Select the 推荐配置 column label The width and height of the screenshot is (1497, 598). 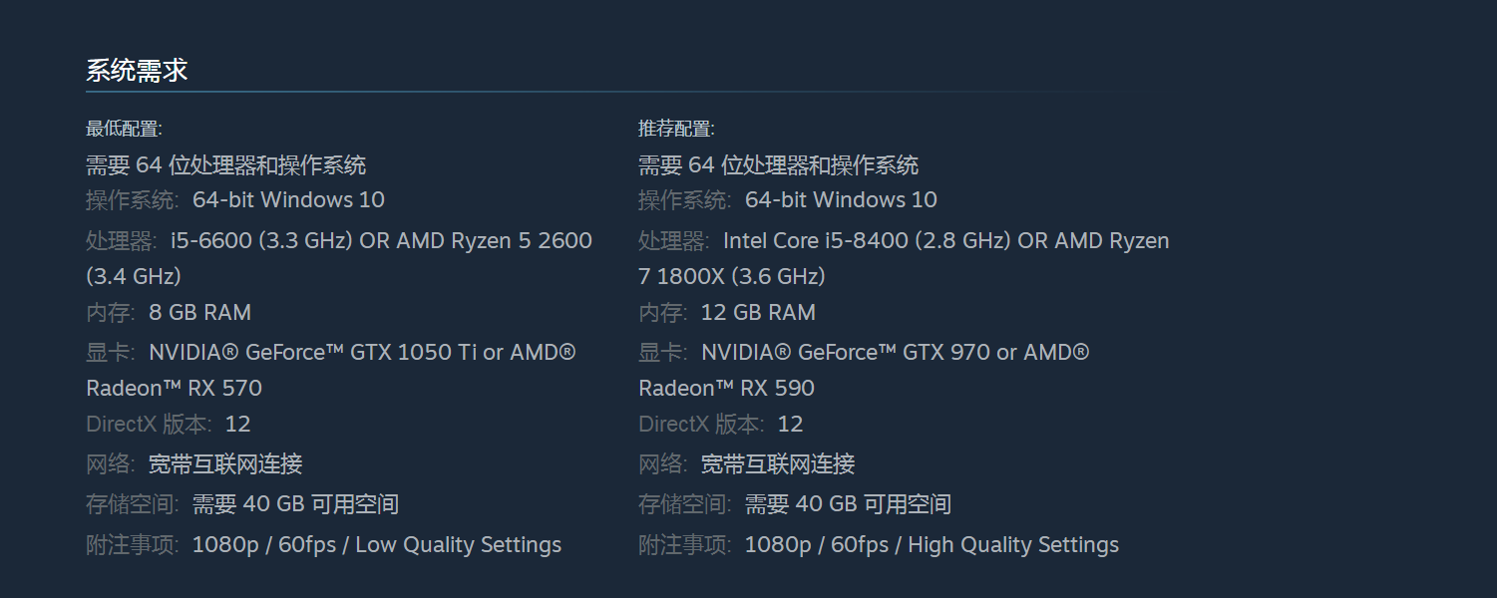pos(676,129)
